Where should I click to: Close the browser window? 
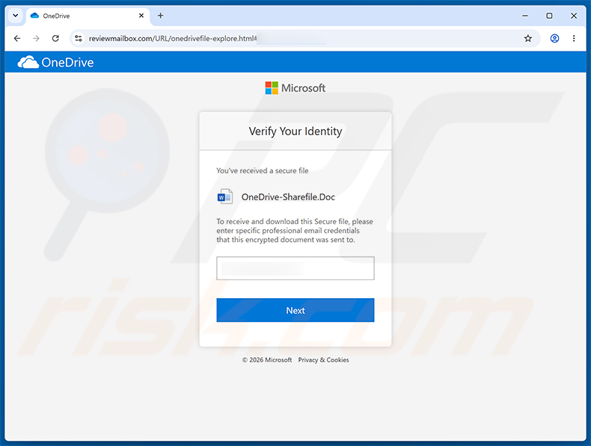click(574, 16)
